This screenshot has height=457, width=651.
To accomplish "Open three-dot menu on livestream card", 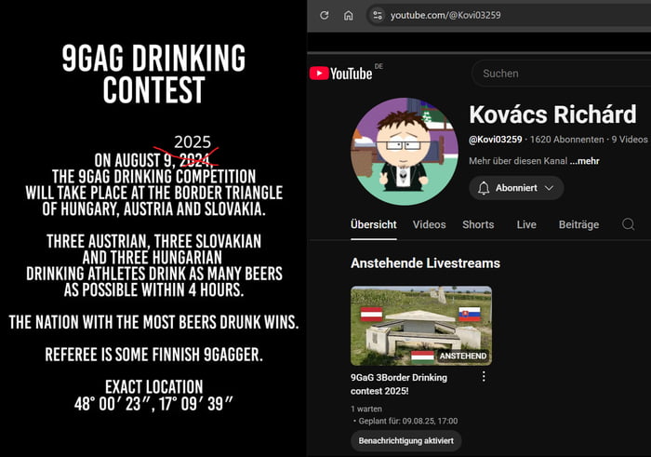I will [484, 376].
